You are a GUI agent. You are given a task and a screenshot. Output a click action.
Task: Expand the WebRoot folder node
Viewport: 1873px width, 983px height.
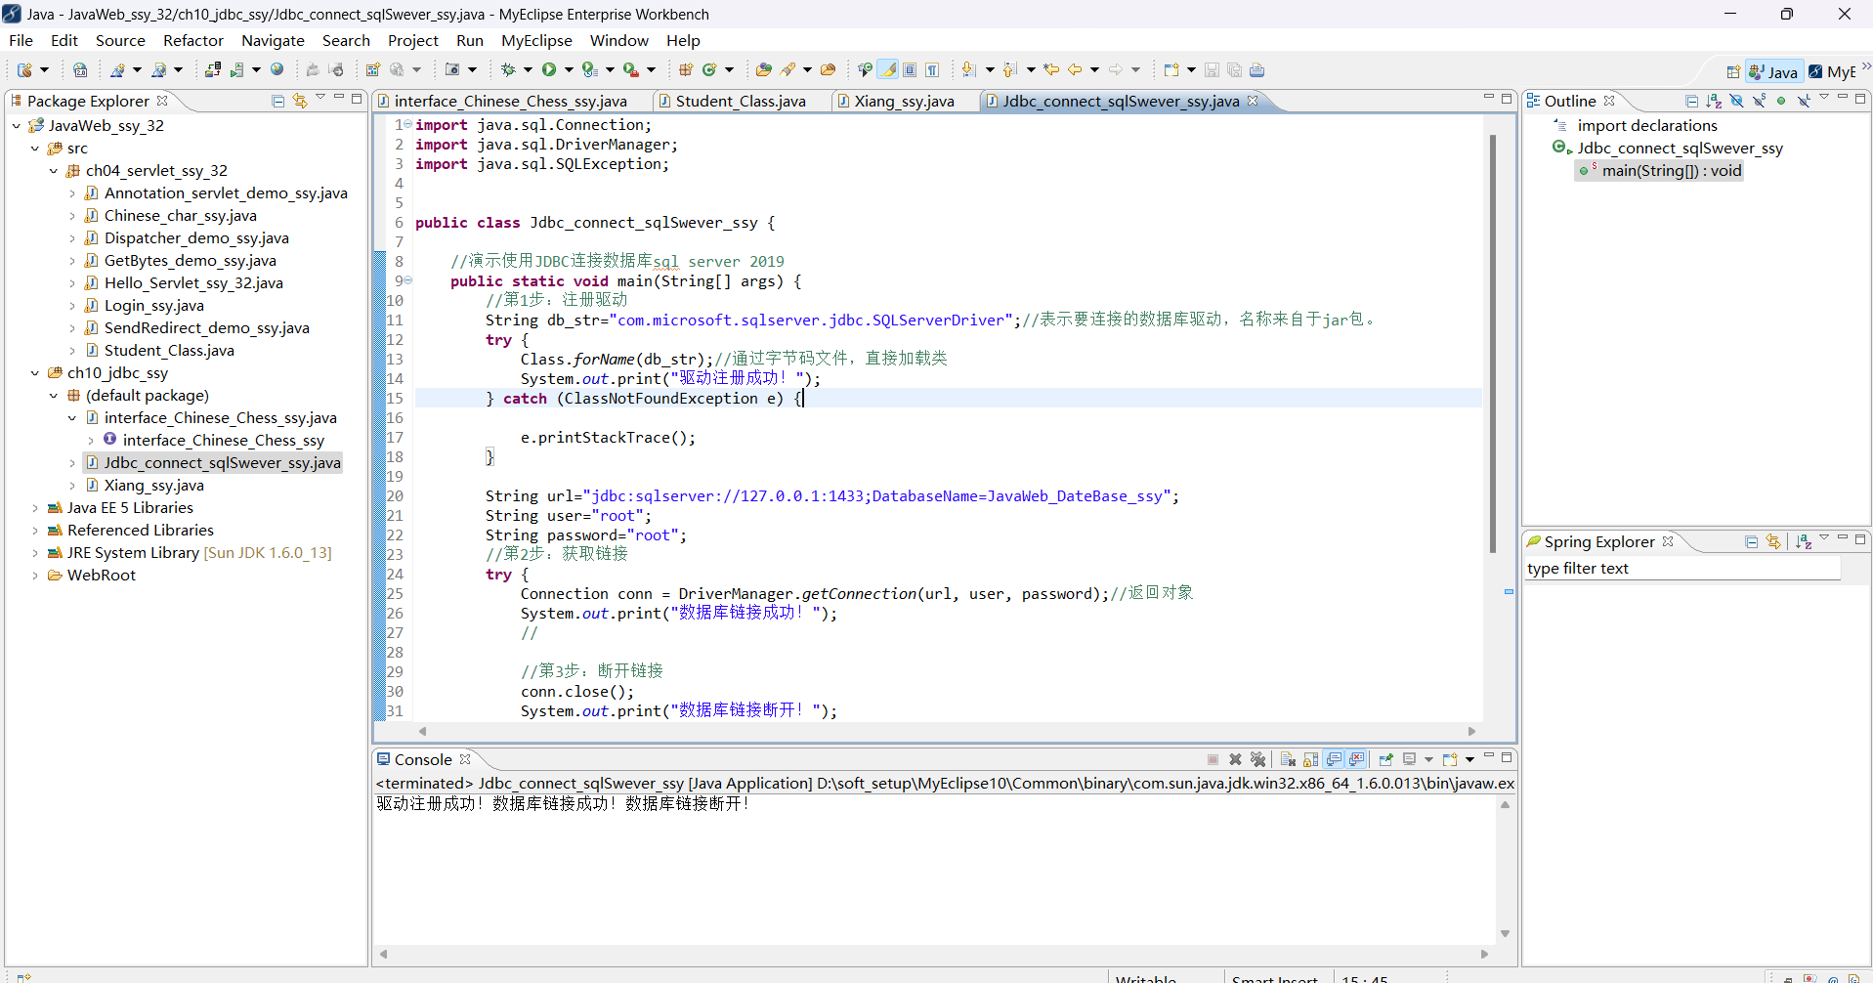pyautogui.click(x=35, y=575)
